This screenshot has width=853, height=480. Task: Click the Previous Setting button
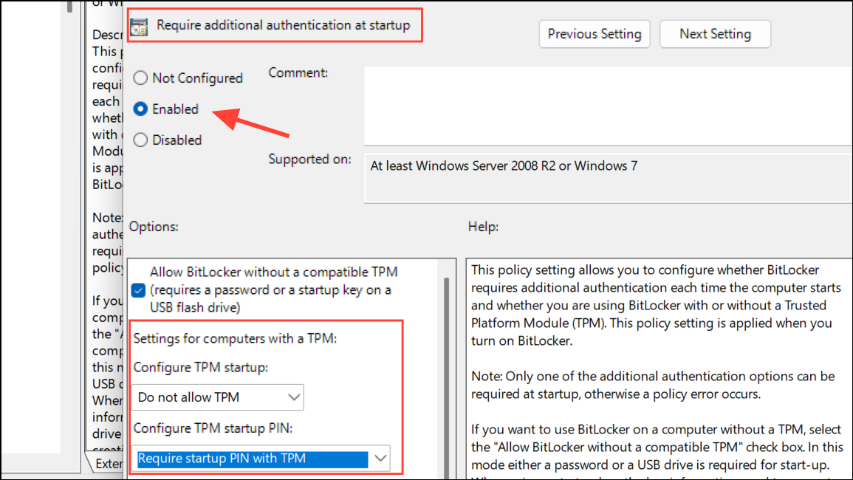pyautogui.click(x=594, y=34)
